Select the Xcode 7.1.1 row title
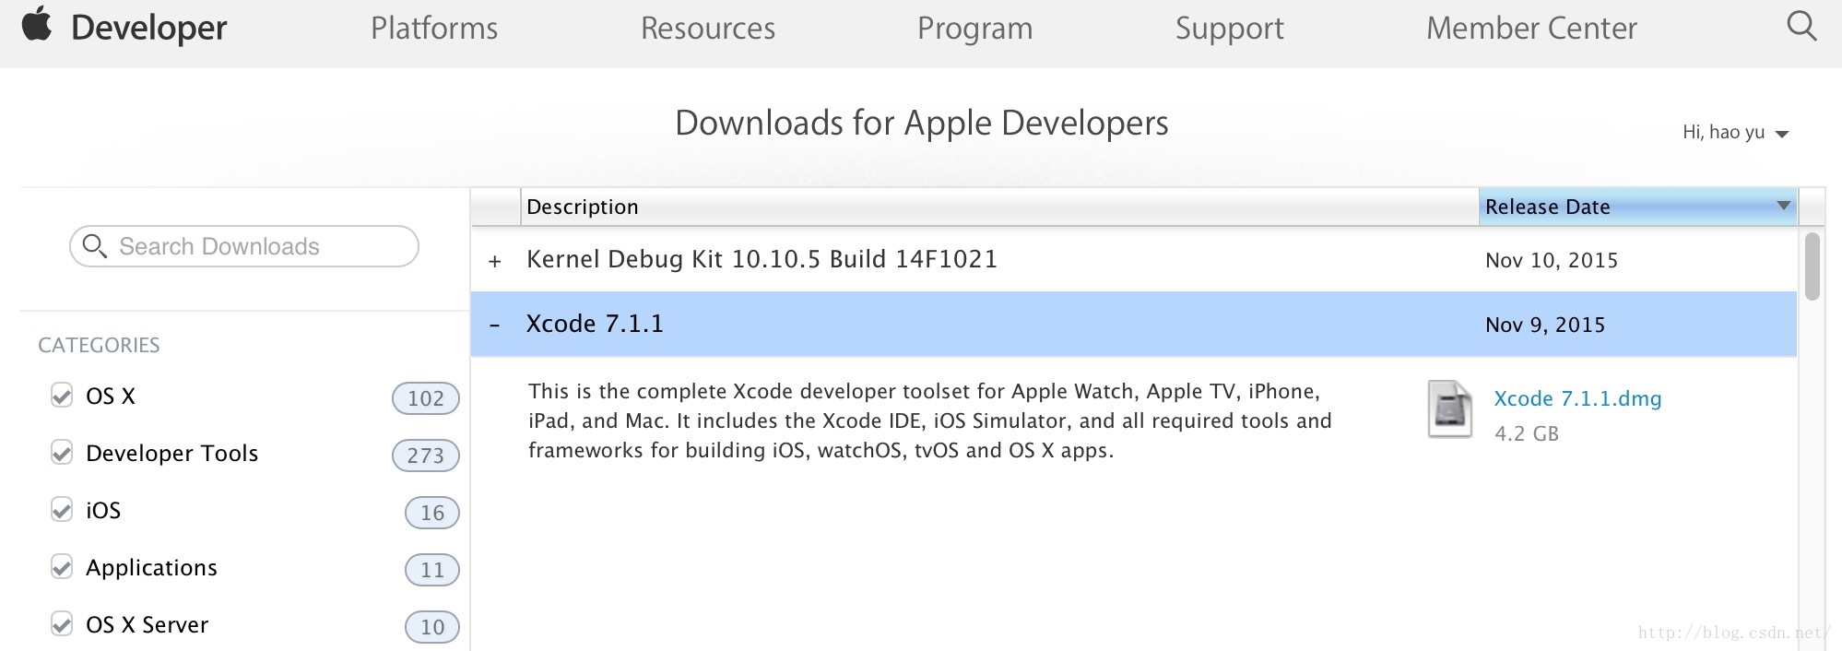This screenshot has height=651, width=1842. (595, 324)
